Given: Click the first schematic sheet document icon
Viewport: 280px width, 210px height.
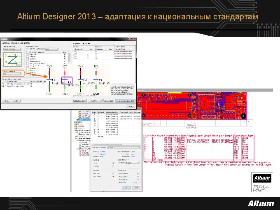Looking at the screenshot, I should (x=3, y=84).
